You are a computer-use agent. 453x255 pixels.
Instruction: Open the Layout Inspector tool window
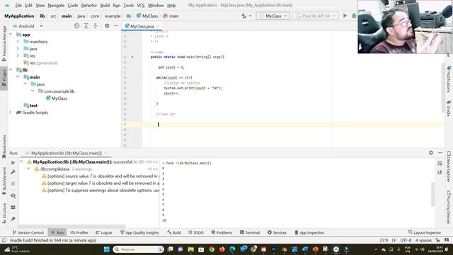(x=425, y=232)
